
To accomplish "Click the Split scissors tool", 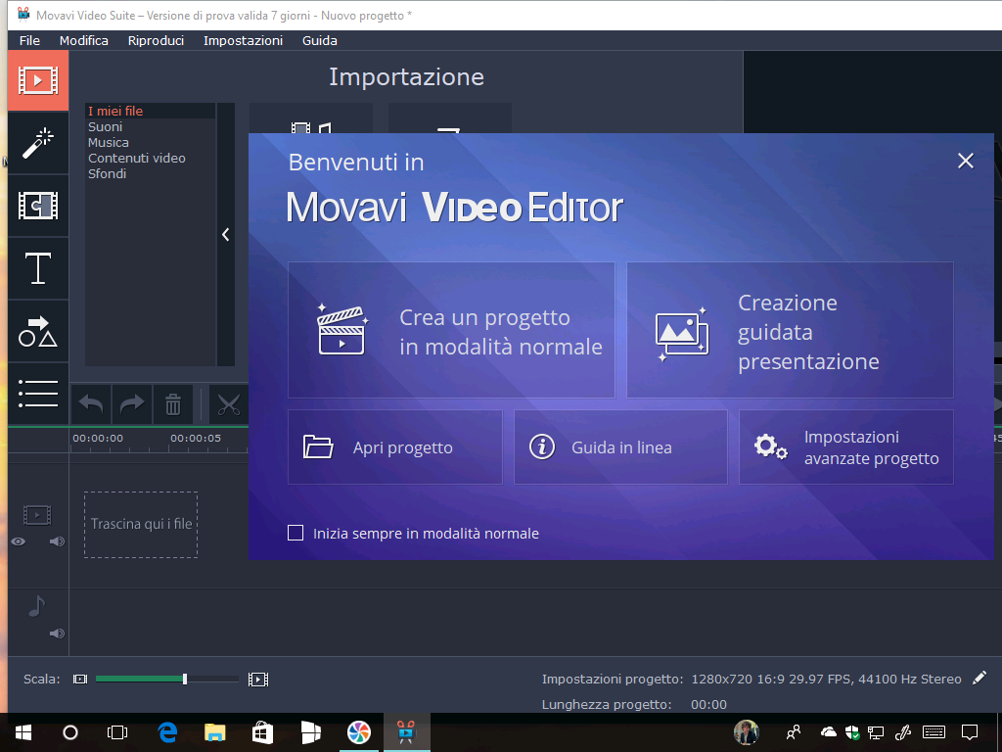I will (x=228, y=404).
